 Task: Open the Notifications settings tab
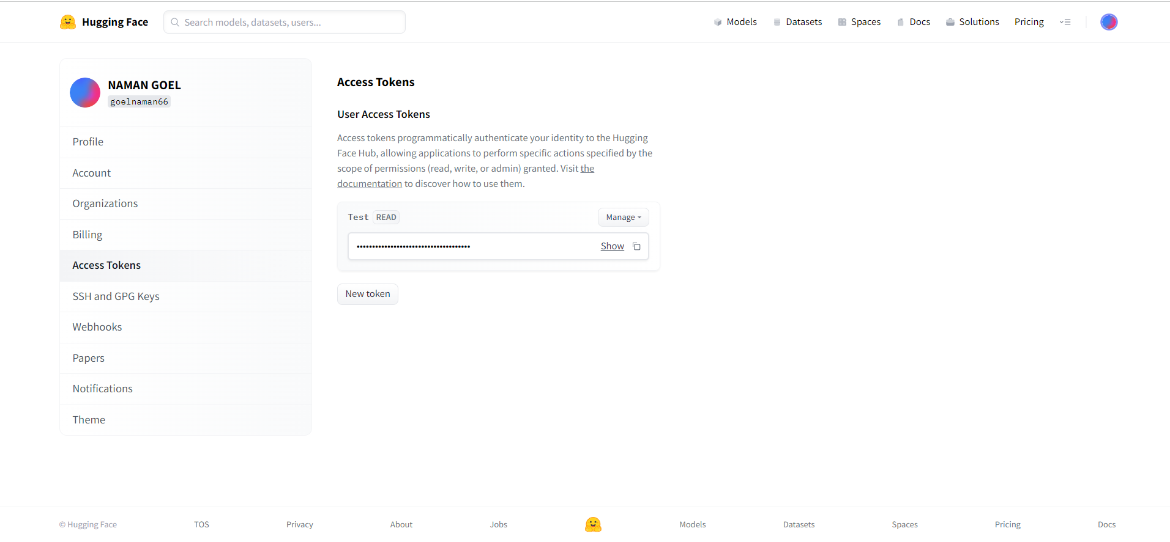186,389
